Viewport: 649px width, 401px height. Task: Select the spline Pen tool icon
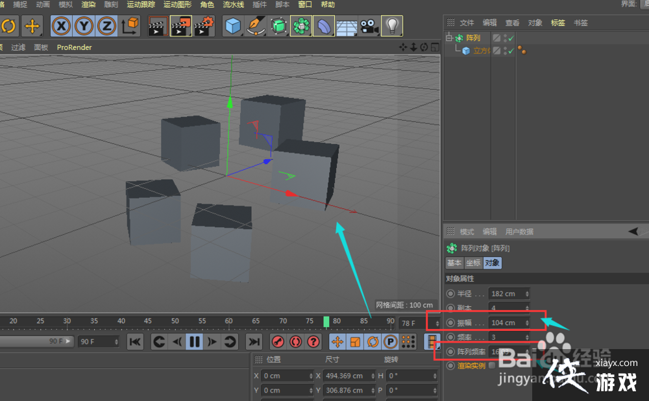[256, 26]
